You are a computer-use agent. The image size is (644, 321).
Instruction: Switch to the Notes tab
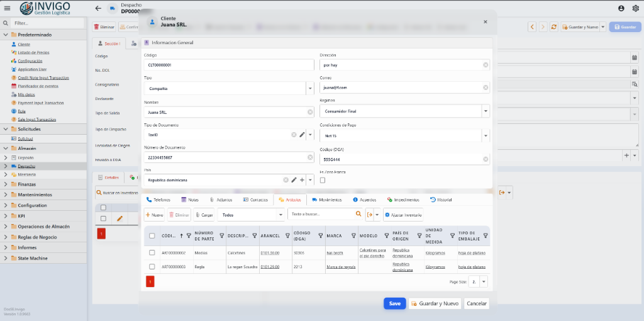pyautogui.click(x=190, y=200)
